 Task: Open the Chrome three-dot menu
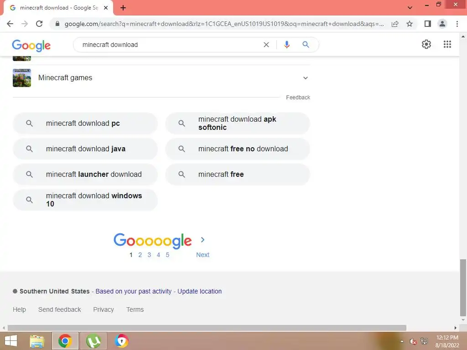click(457, 24)
